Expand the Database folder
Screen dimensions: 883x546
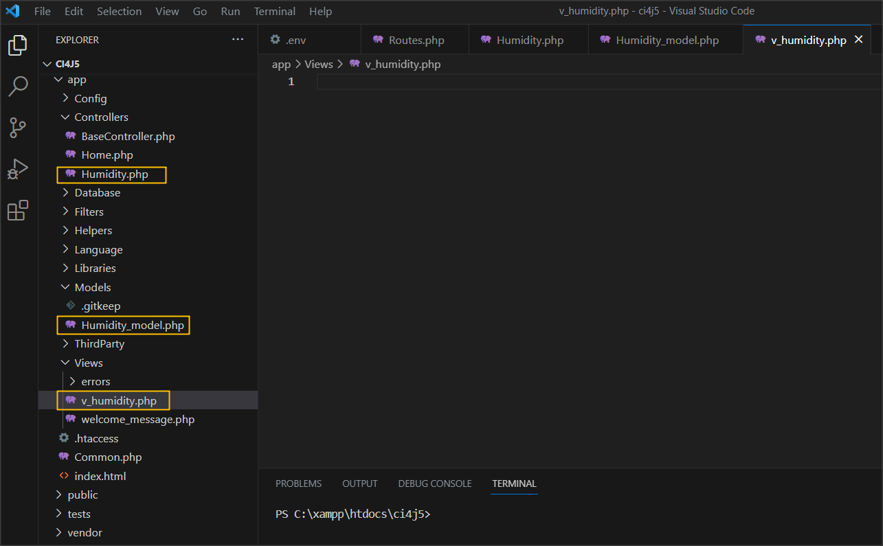pos(65,192)
